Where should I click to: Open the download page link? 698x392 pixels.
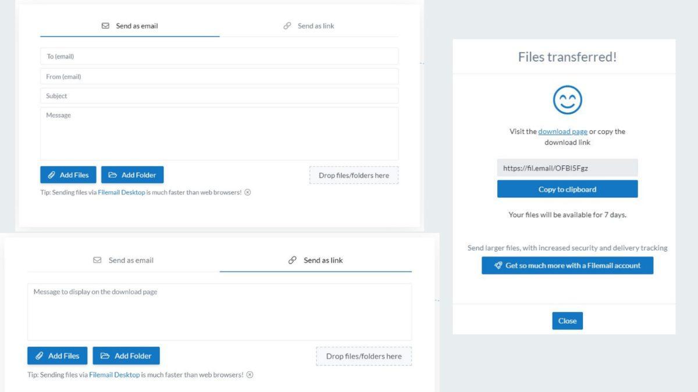pyautogui.click(x=562, y=132)
